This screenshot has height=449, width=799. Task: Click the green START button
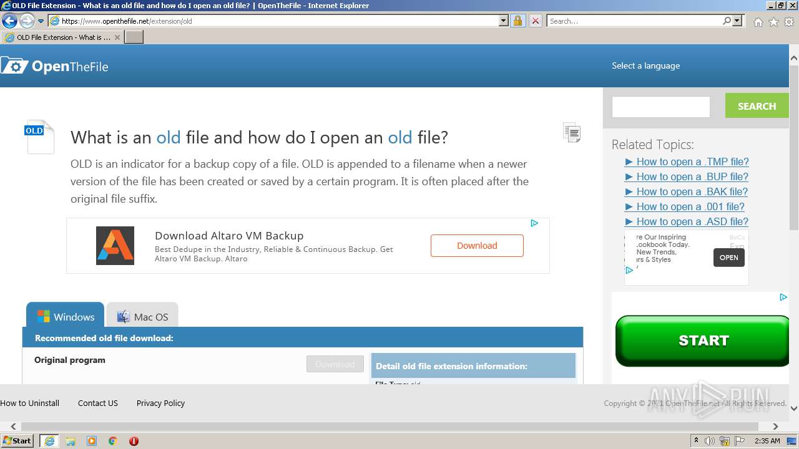point(703,340)
